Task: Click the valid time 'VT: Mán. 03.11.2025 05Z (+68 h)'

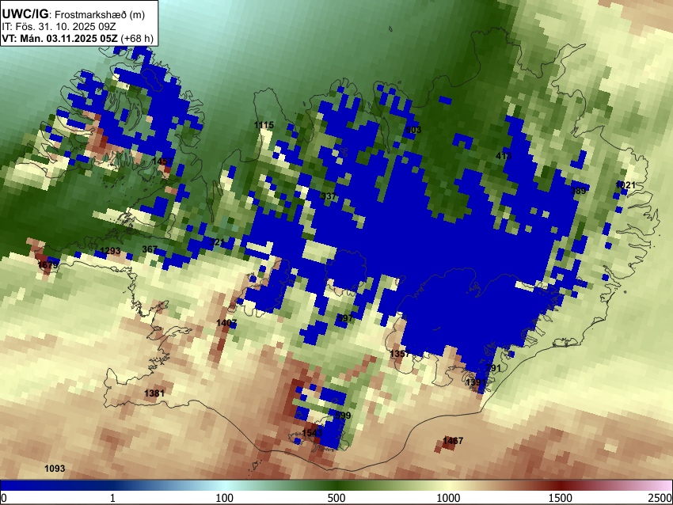Action: click(x=78, y=38)
